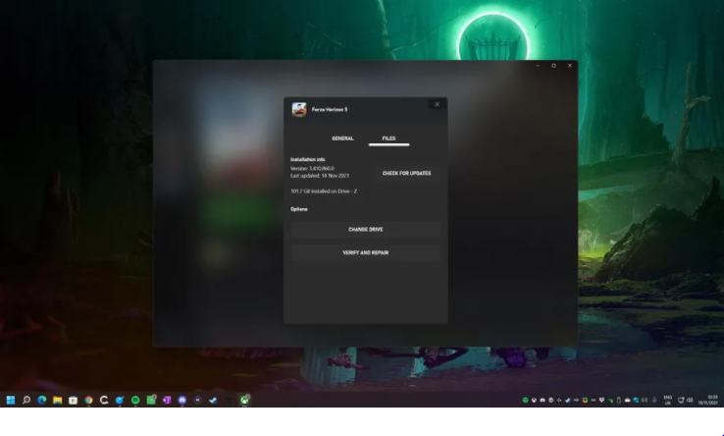The width and height of the screenshot is (724, 436).
Task: Click the version 3.410.860.0 text
Action: coord(312,168)
